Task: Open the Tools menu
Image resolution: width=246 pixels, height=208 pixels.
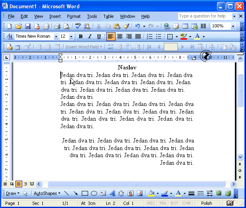Action: pos(92,16)
